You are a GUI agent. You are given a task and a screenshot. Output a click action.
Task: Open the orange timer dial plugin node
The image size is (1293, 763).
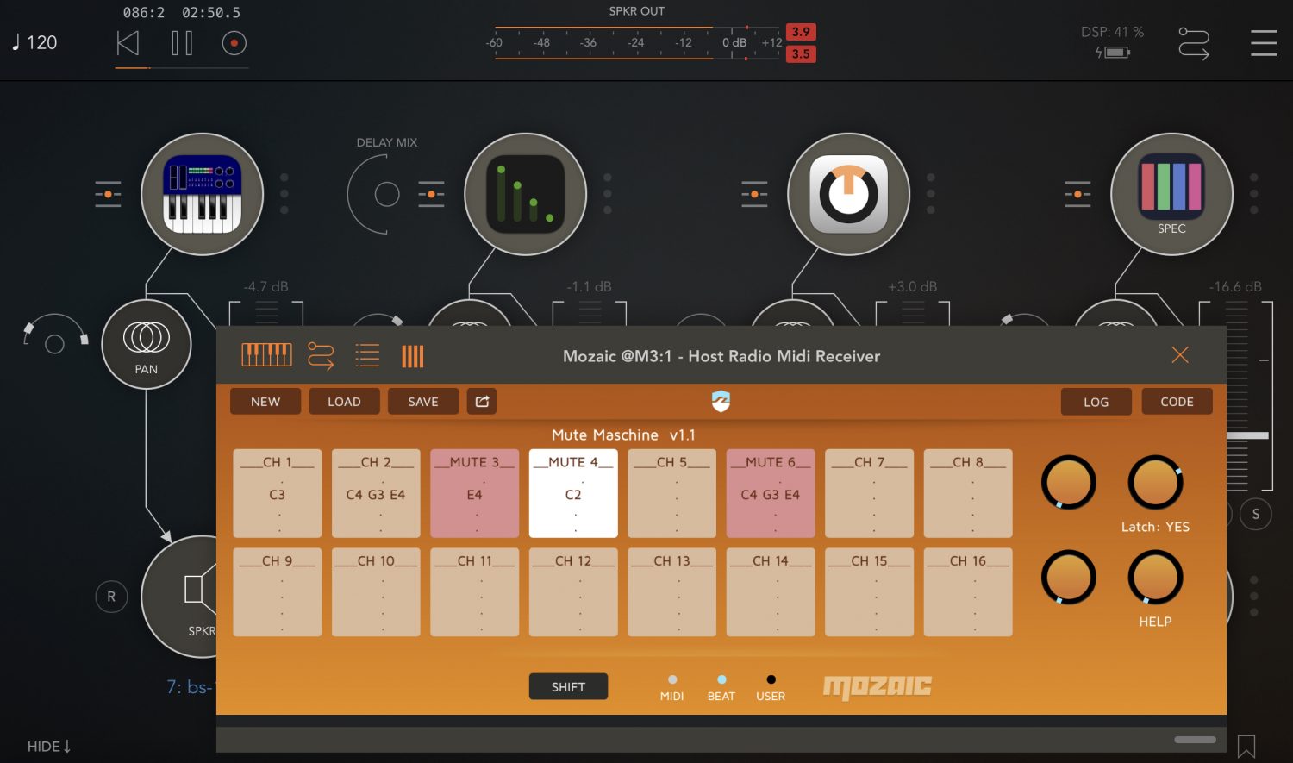pyautogui.click(x=848, y=194)
